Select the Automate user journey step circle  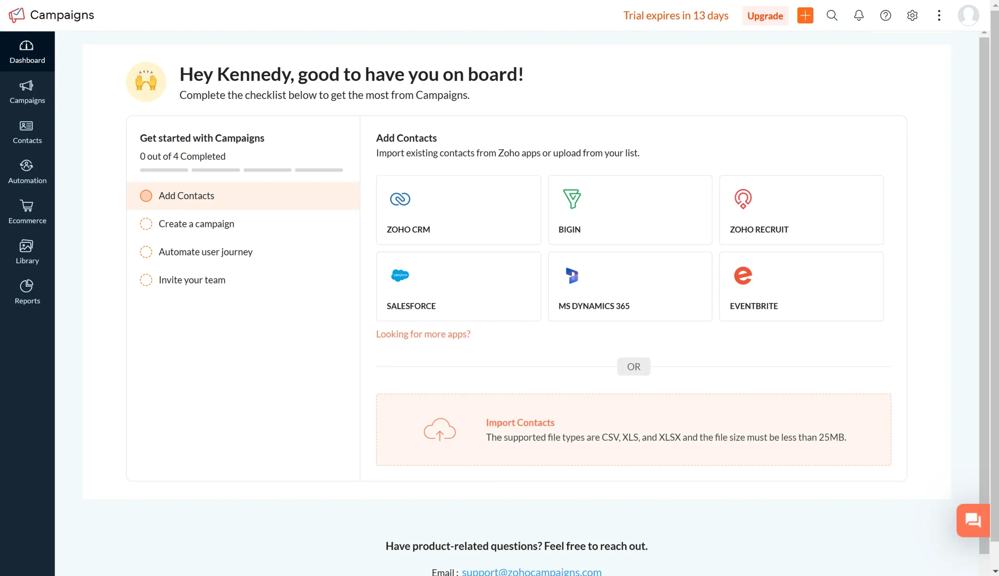coord(146,252)
